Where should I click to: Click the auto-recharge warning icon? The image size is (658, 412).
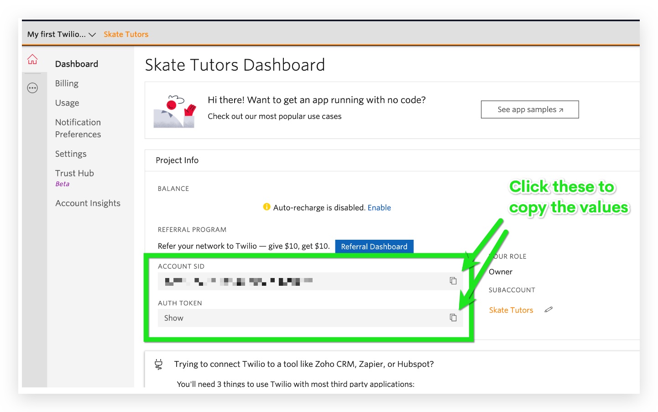tap(266, 207)
